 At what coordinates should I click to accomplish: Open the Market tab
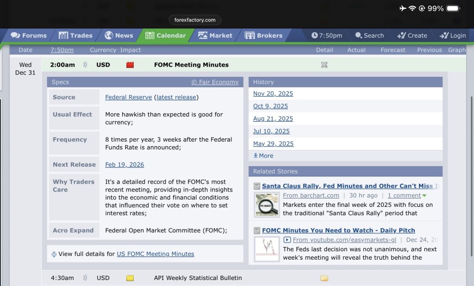click(x=215, y=36)
